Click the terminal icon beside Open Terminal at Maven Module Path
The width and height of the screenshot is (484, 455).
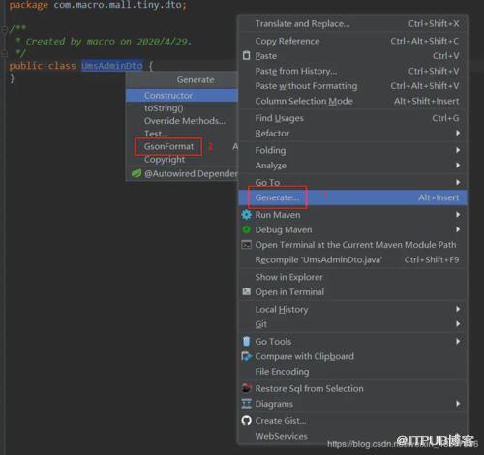(x=246, y=245)
